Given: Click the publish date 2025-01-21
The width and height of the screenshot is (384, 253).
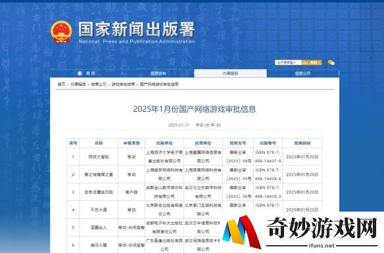Looking at the screenshot, I should click(179, 125).
